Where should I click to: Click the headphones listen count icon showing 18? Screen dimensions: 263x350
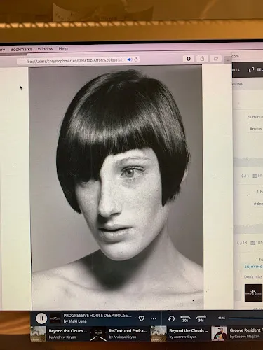pos(239,243)
